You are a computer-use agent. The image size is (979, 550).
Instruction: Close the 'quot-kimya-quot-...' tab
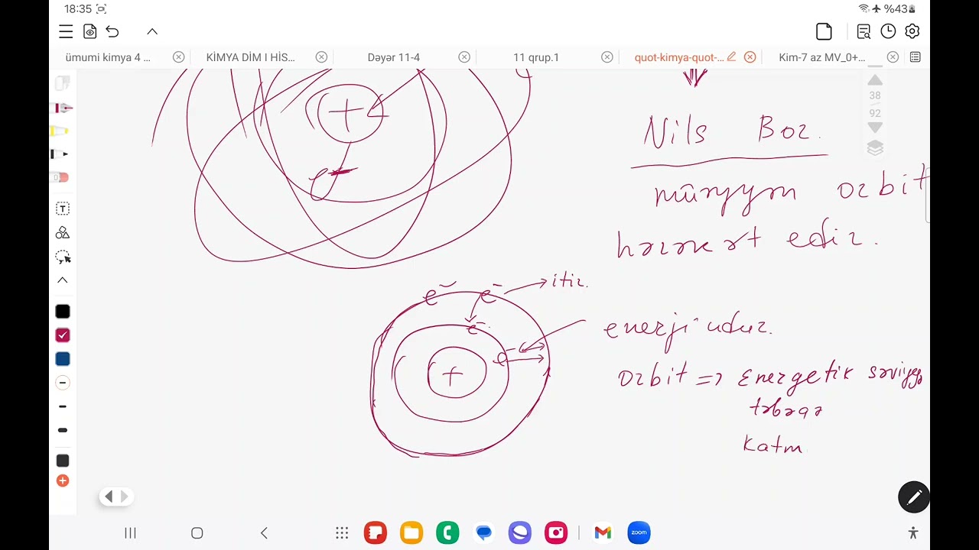pos(750,57)
